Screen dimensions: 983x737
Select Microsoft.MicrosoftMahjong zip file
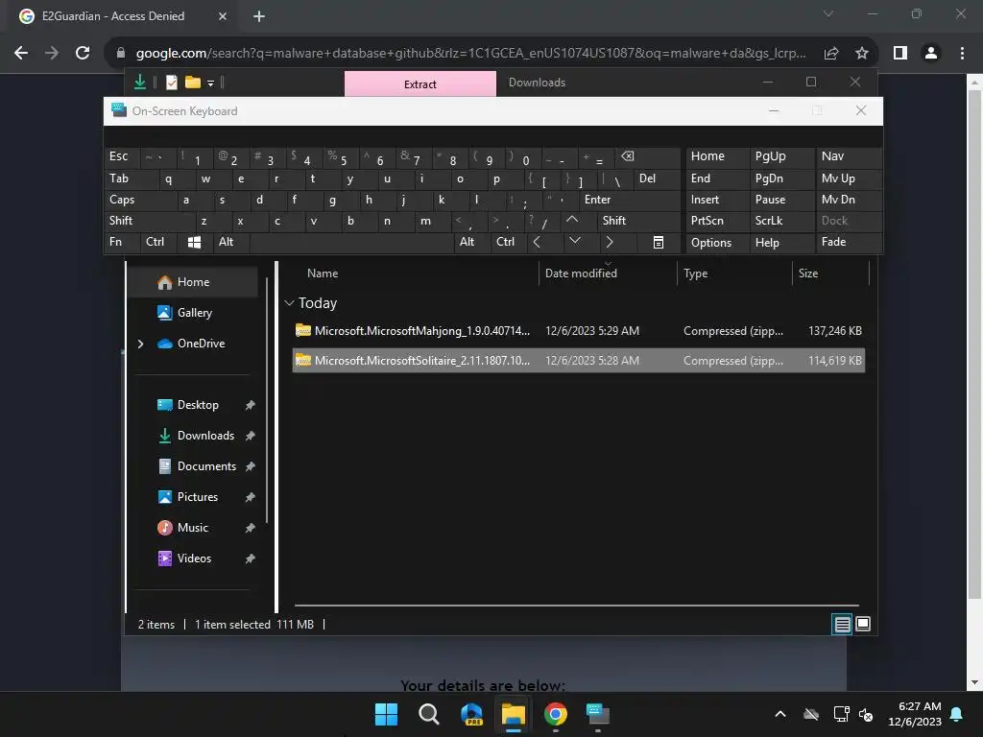coord(579,331)
